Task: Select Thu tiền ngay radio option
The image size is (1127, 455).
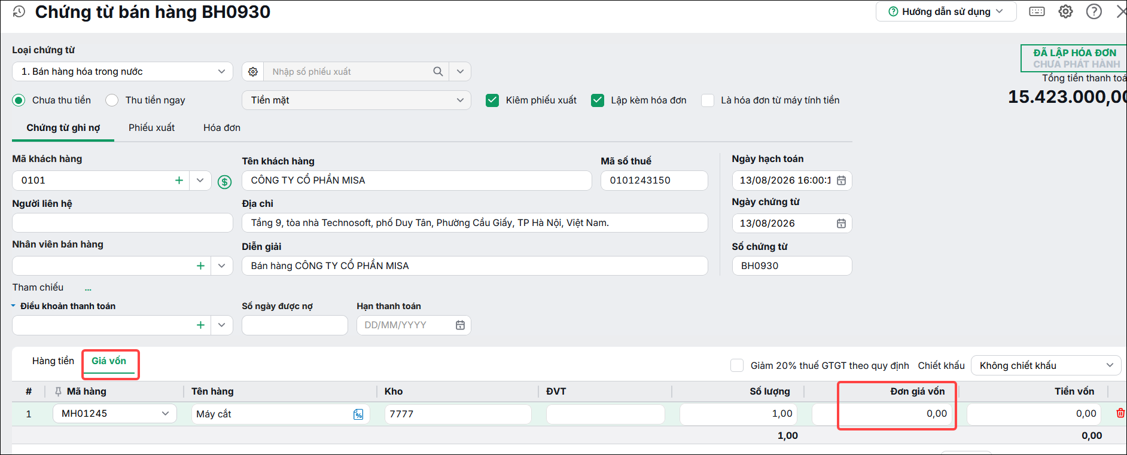Action: (x=112, y=100)
